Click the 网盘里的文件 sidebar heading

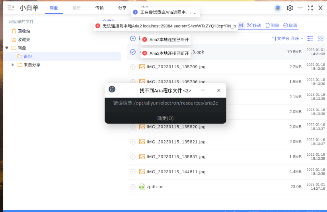tap(21, 21)
